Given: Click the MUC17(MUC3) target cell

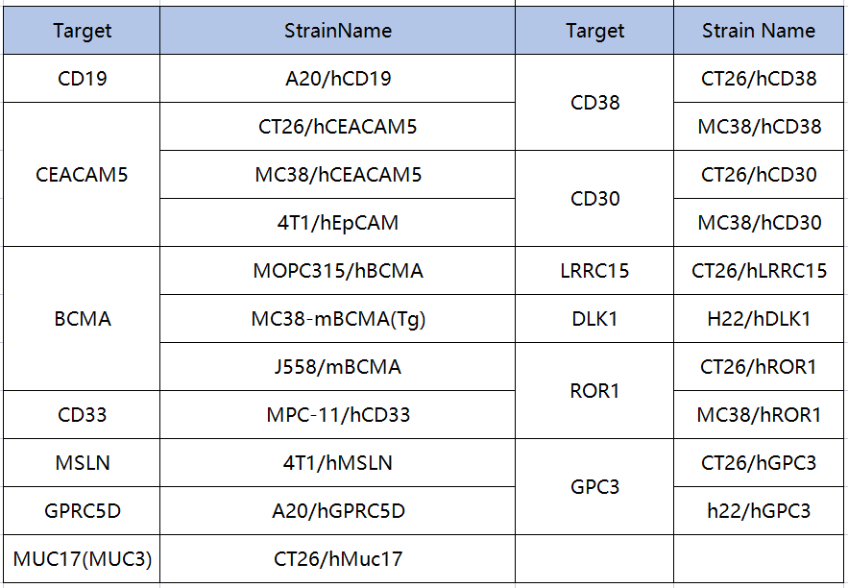Looking at the screenshot, I should point(83,559).
